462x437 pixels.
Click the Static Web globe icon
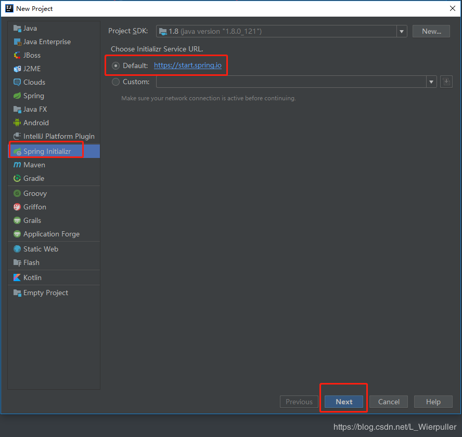pos(17,249)
